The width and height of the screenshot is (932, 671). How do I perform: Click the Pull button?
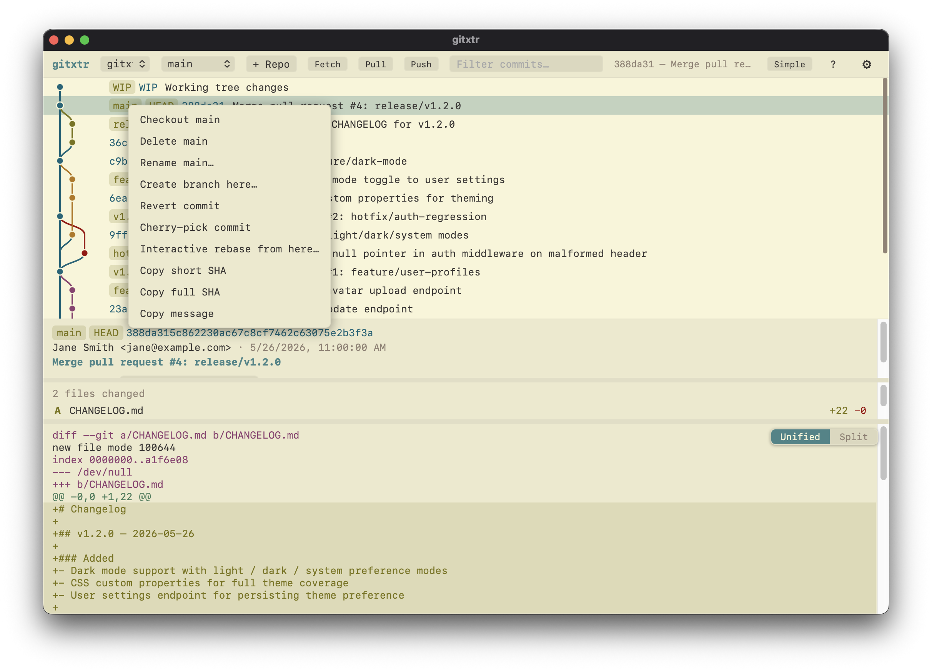coord(375,64)
